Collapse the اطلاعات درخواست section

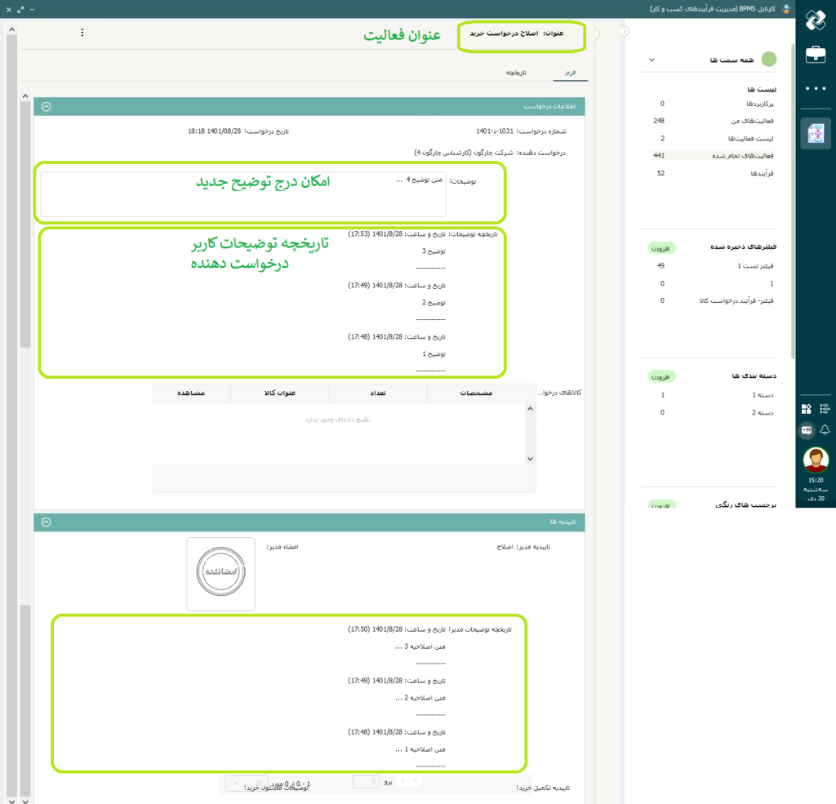46,106
